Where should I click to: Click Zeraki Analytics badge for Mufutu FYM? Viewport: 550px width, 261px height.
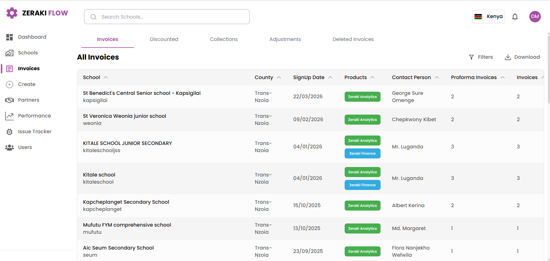tap(362, 229)
